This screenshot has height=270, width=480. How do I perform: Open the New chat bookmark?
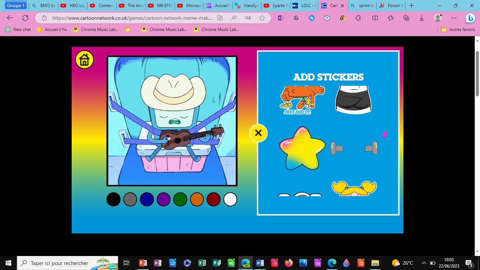click(x=18, y=30)
